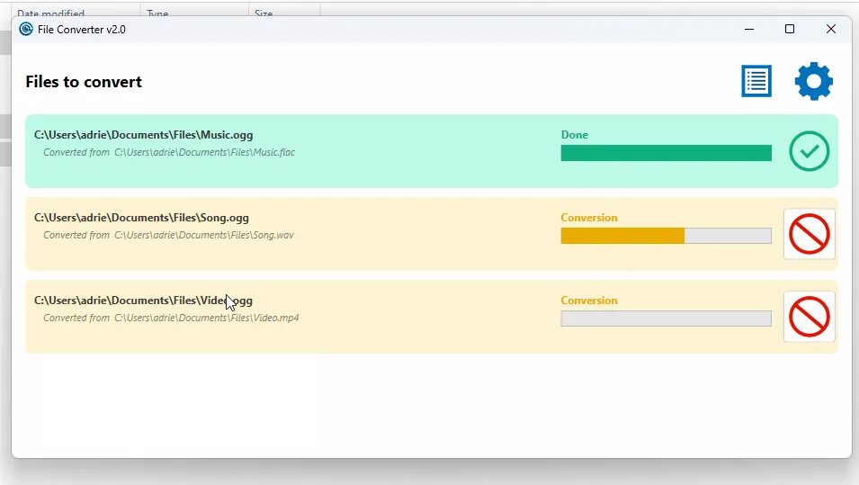Viewport: 859px width, 485px height.
Task: Close the File Converter window
Action: click(831, 29)
